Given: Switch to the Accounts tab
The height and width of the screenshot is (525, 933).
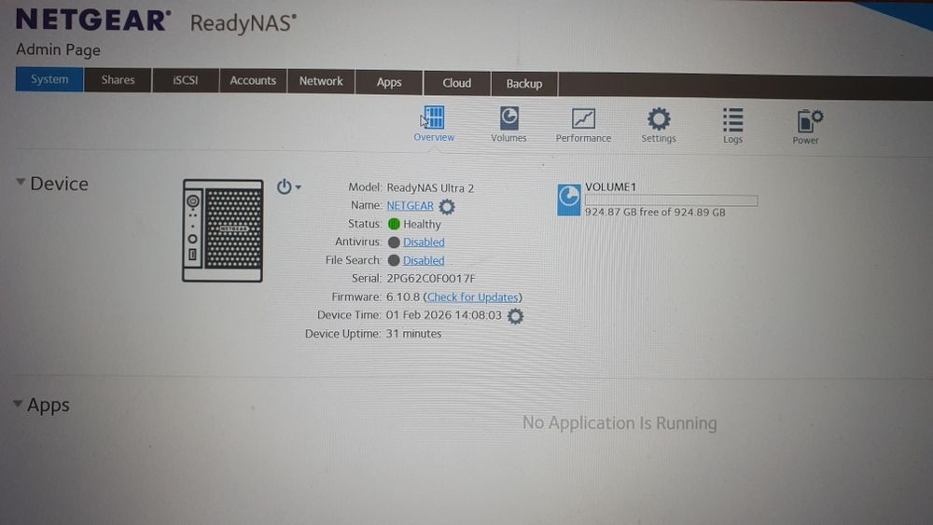Looking at the screenshot, I should tap(253, 81).
